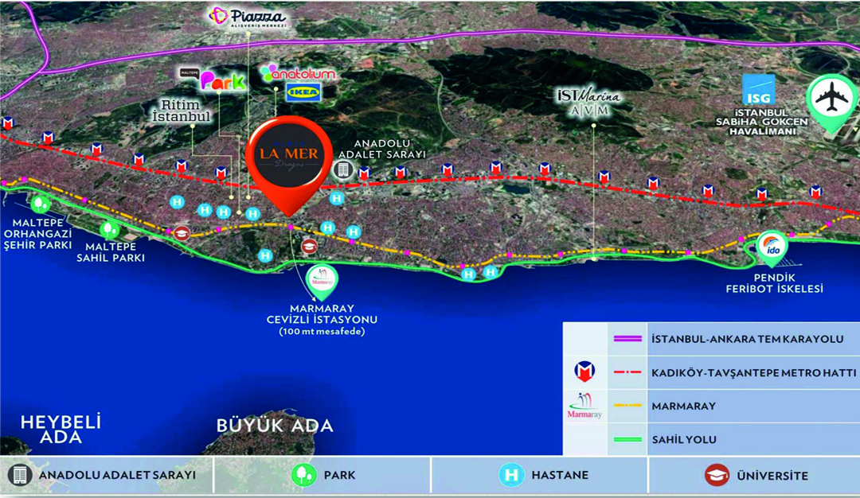The height and width of the screenshot is (498, 860).
Task: Click the Anatolium logo
Action: pyautogui.click(x=298, y=73)
